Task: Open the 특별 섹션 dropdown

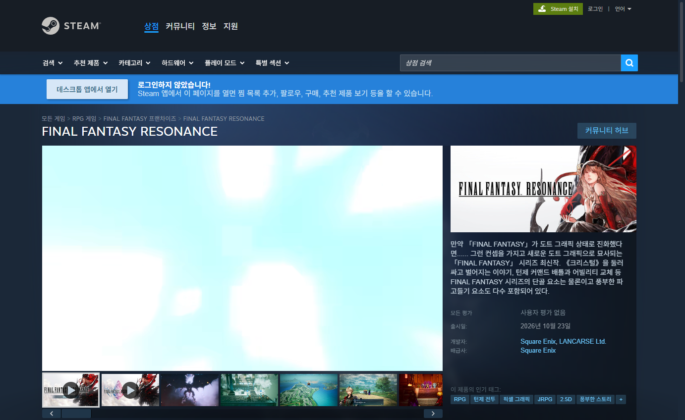Action: [x=272, y=63]
